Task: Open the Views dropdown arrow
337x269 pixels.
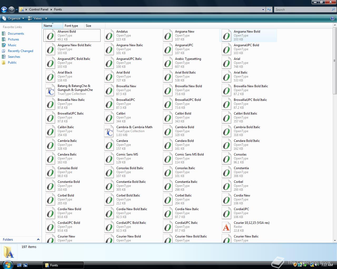Action: point(46,18)
